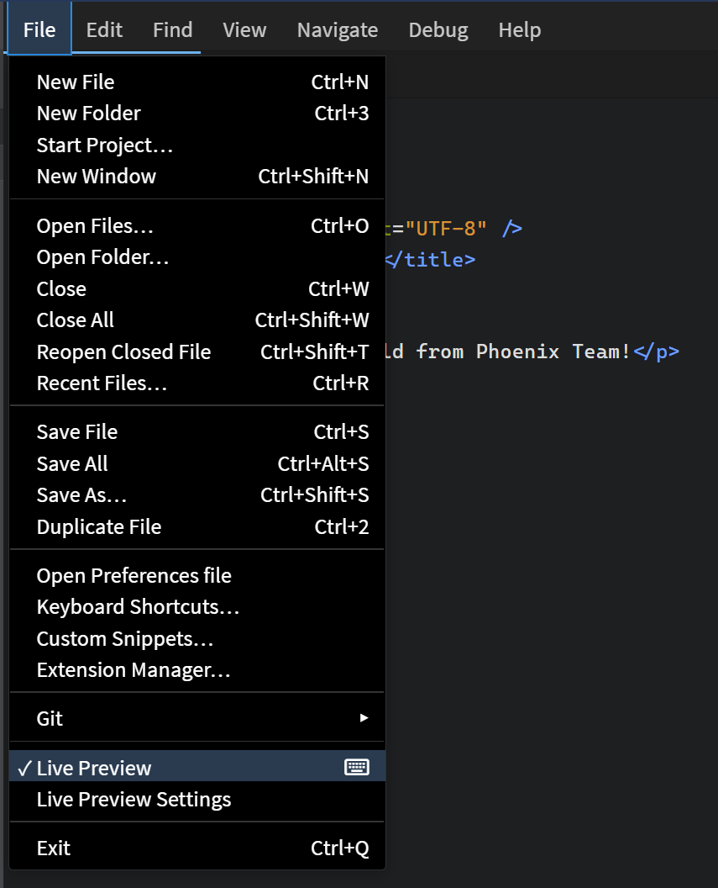Viewport: 718px width, 888px height.
Task: Open the Find menu
Action: 172,29
